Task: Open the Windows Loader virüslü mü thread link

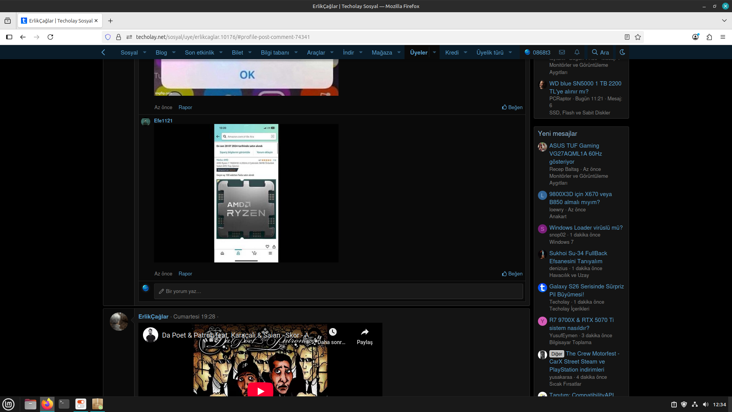Action: pyautogui.click(x=586, y=228)
